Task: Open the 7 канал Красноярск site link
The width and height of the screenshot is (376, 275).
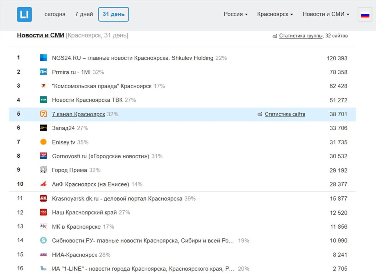Action: pyautogui.click(x=78, y=114)
